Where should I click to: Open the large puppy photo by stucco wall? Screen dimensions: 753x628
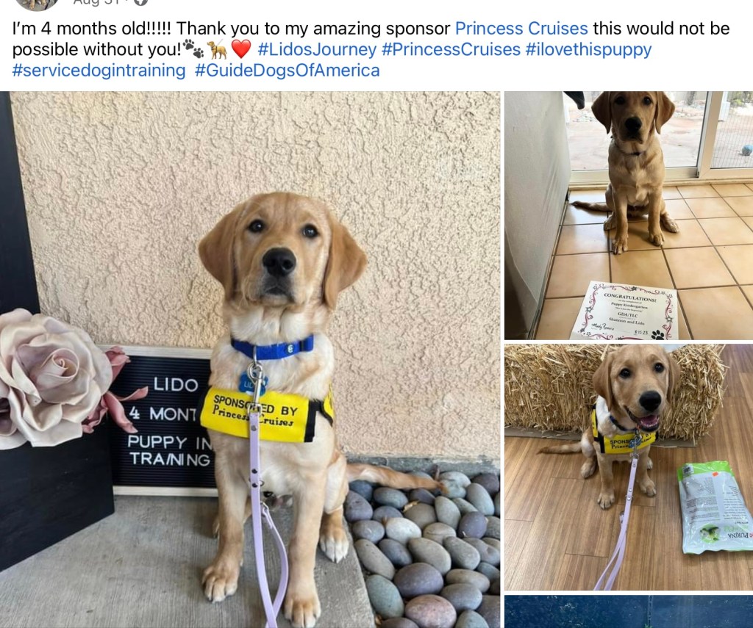click(x=250, y=359)
